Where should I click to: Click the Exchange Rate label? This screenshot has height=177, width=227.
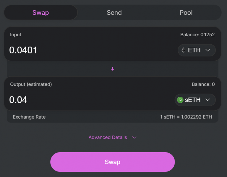coord(29,117)
